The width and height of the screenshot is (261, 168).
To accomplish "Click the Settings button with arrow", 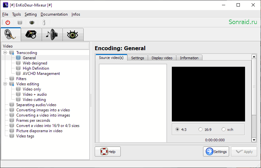I will (216, 151).
